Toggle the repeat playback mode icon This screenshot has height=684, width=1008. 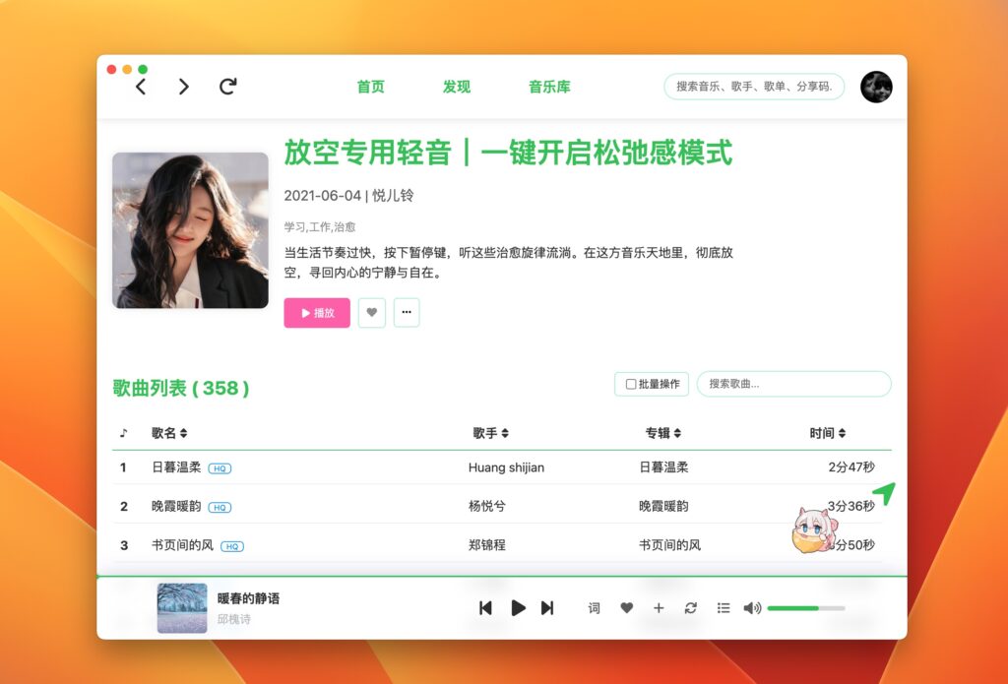(690, 608)
